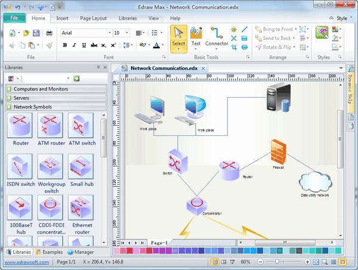Select the Connector tool
The width and height of the screenshot is (358, 270).
click(217, 36)
